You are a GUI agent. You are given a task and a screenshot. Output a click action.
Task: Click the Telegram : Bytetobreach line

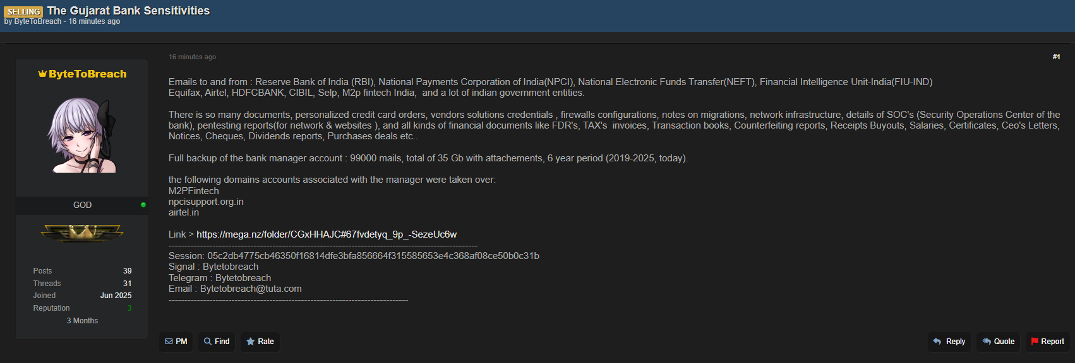click(x=220, y=278)
